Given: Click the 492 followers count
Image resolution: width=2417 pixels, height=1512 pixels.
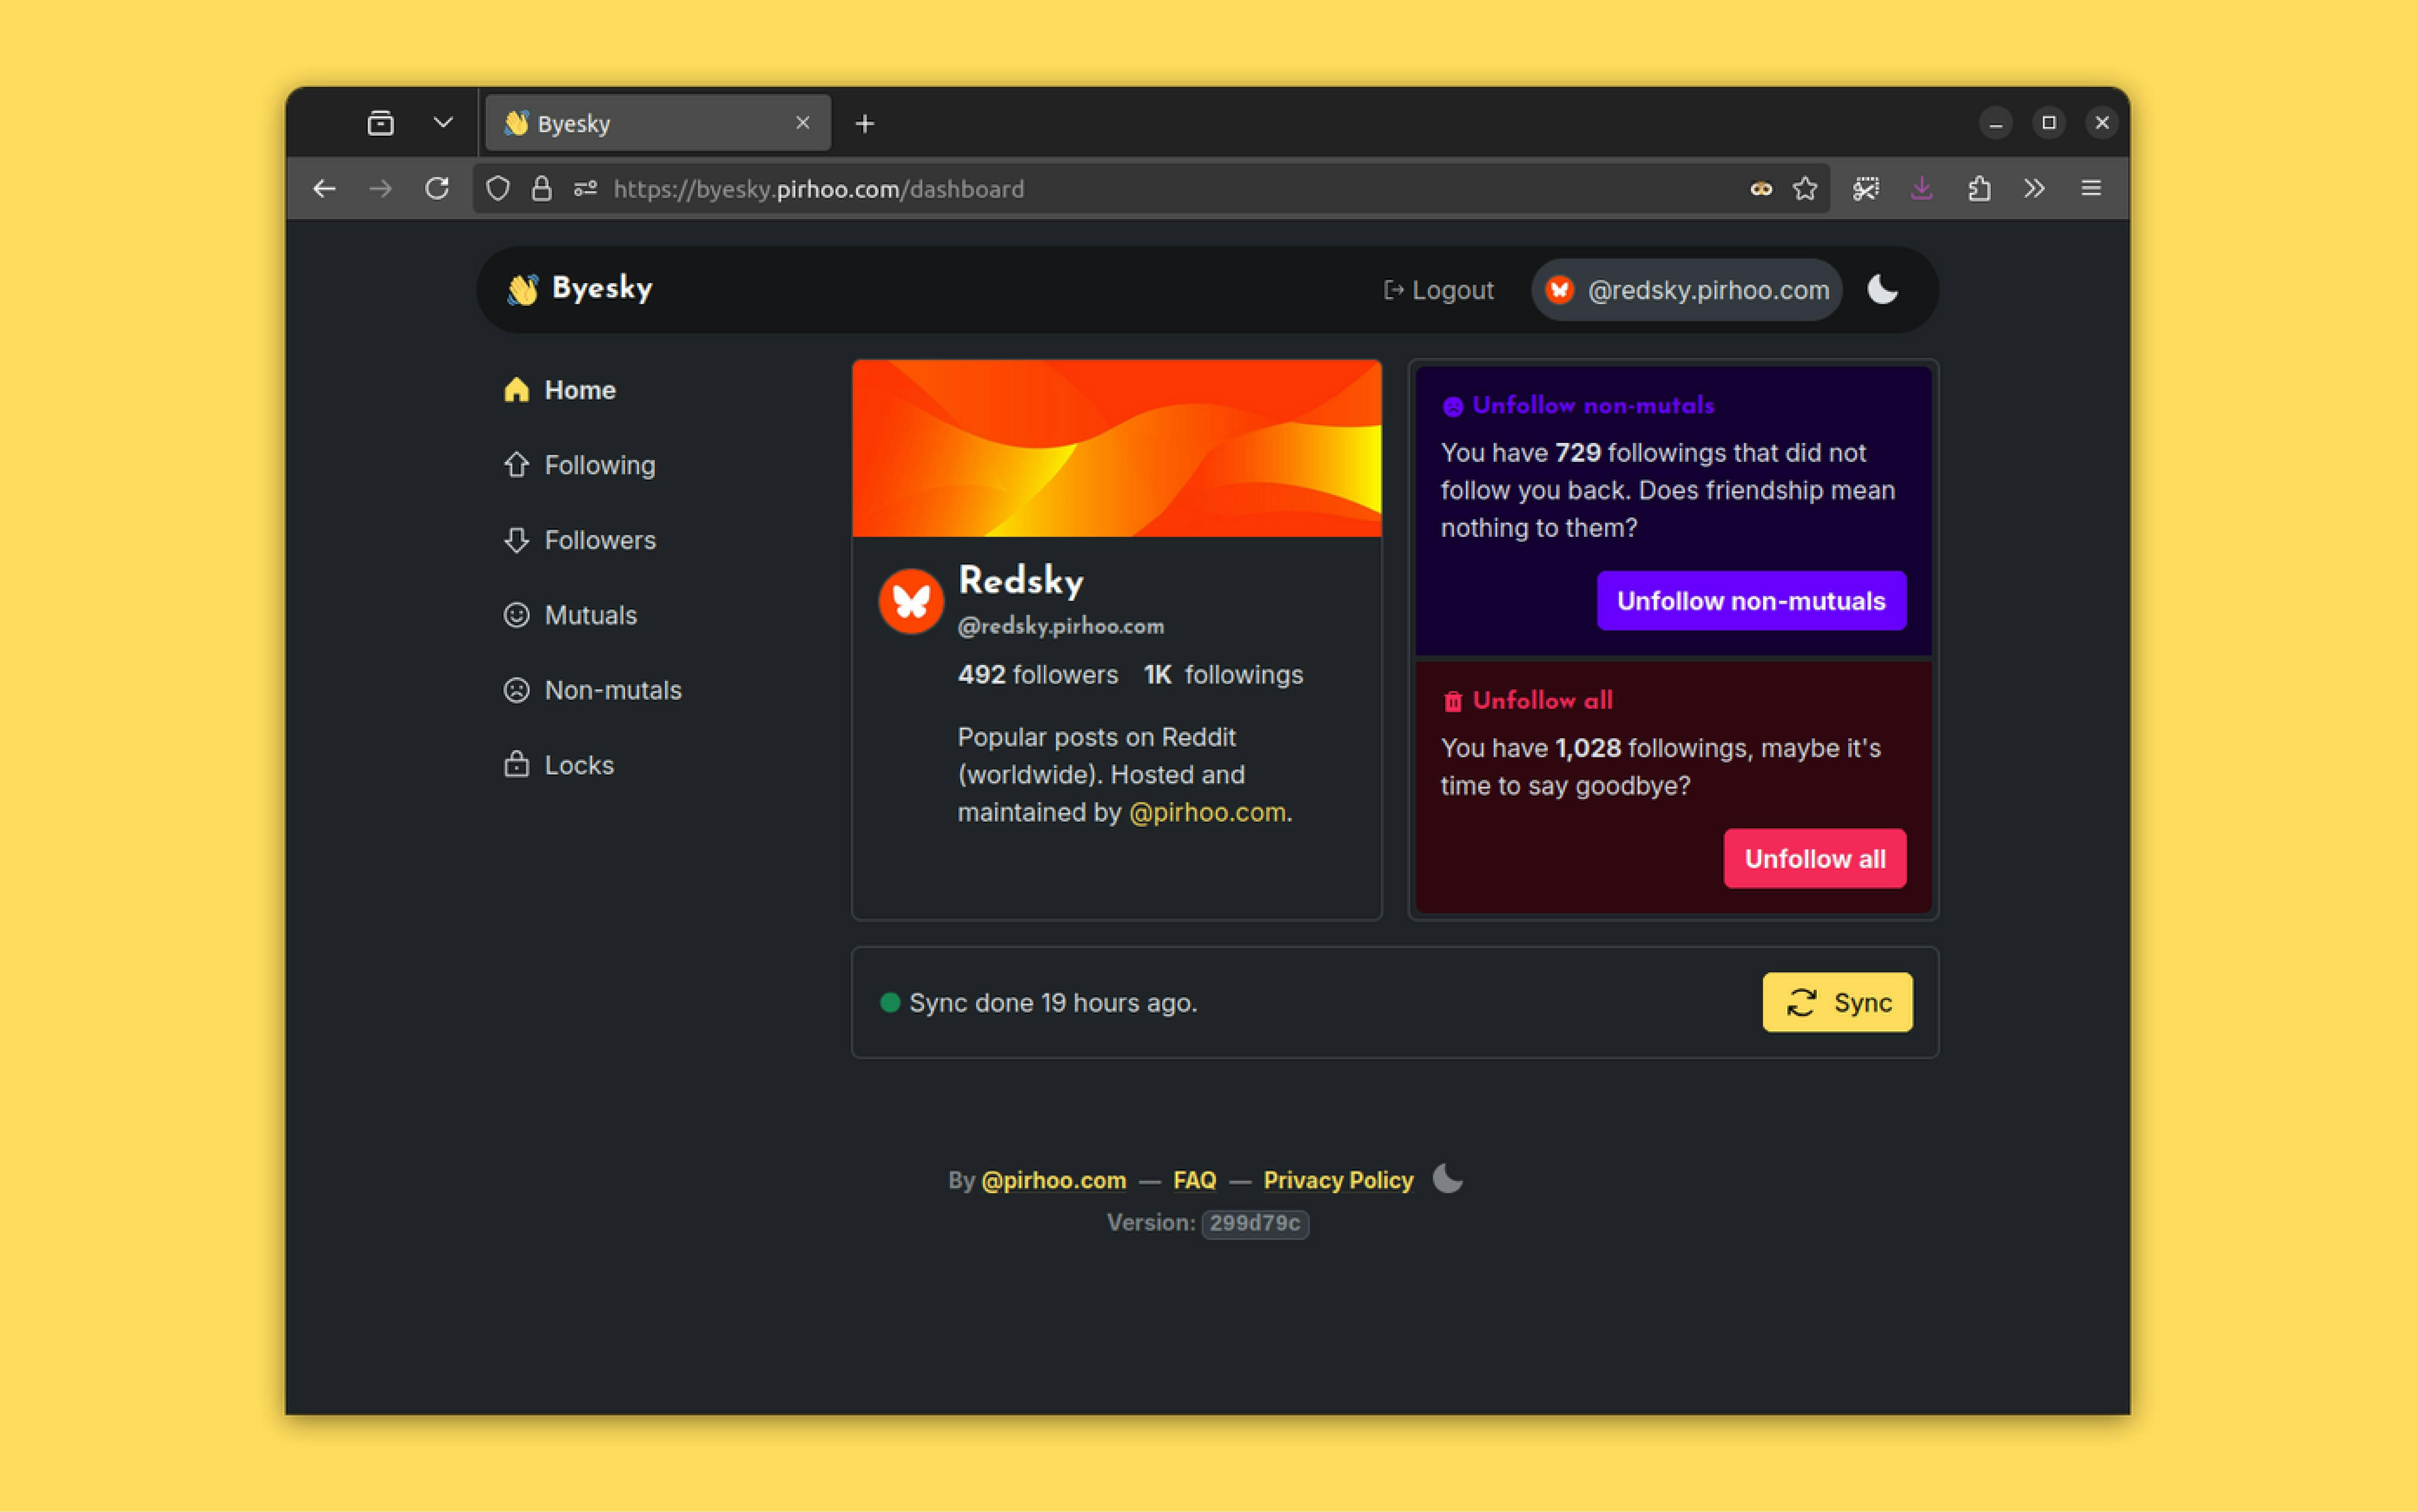Looking at the screenshot, I should point(1038,675).
